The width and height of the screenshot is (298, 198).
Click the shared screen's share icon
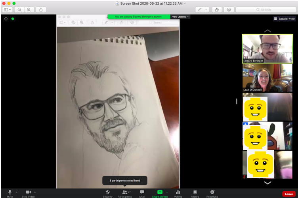(x=92, y=22)
